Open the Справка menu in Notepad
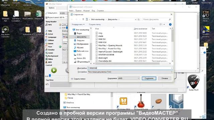Viewport: 214px width, 120px height. [x=100, y=11]
